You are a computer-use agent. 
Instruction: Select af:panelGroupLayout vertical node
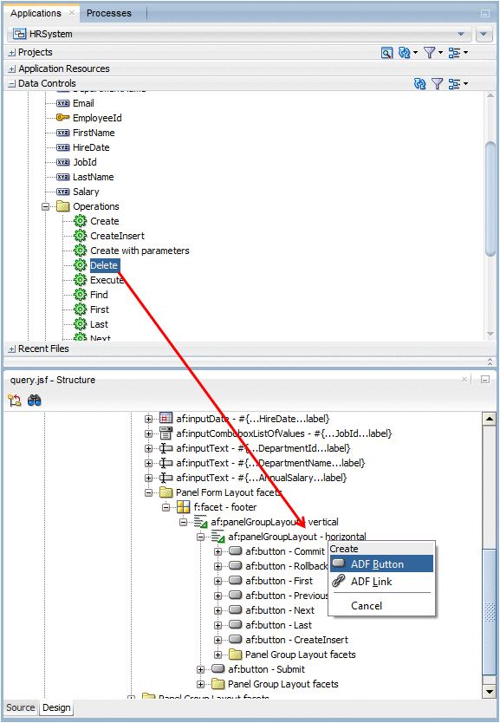(275, 522)
